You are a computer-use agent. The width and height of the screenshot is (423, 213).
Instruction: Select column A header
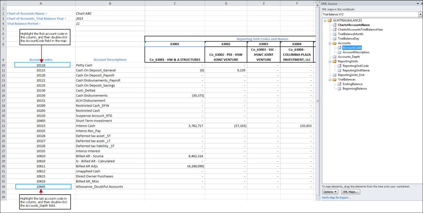coord(41,3)
